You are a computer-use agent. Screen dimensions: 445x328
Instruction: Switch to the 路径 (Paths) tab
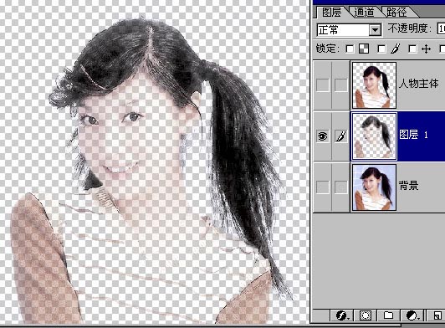coord(396,12)
